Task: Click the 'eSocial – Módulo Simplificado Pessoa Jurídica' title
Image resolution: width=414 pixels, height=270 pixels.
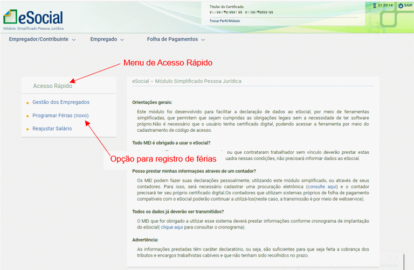Action: [x=187, y=81]
